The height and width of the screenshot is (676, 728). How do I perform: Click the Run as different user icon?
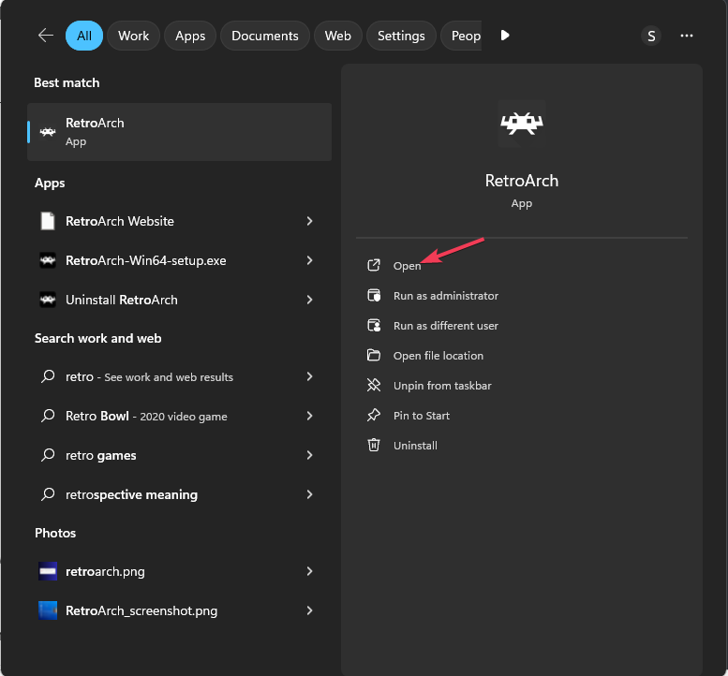click(374, 325)
